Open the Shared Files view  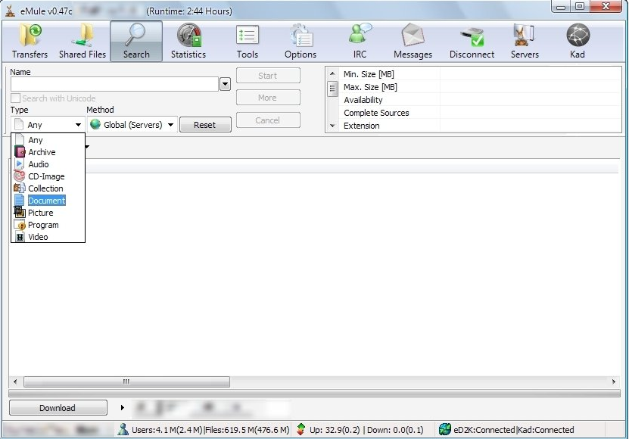pos(83,42)
